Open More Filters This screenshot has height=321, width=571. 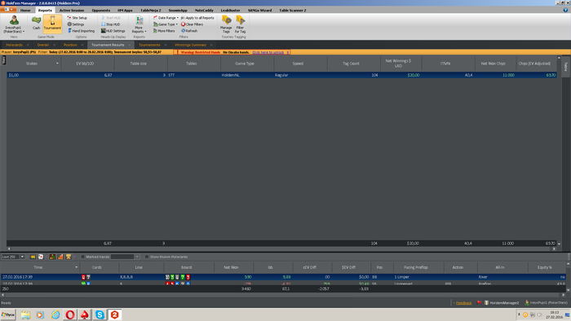click(x=164, y=31)
